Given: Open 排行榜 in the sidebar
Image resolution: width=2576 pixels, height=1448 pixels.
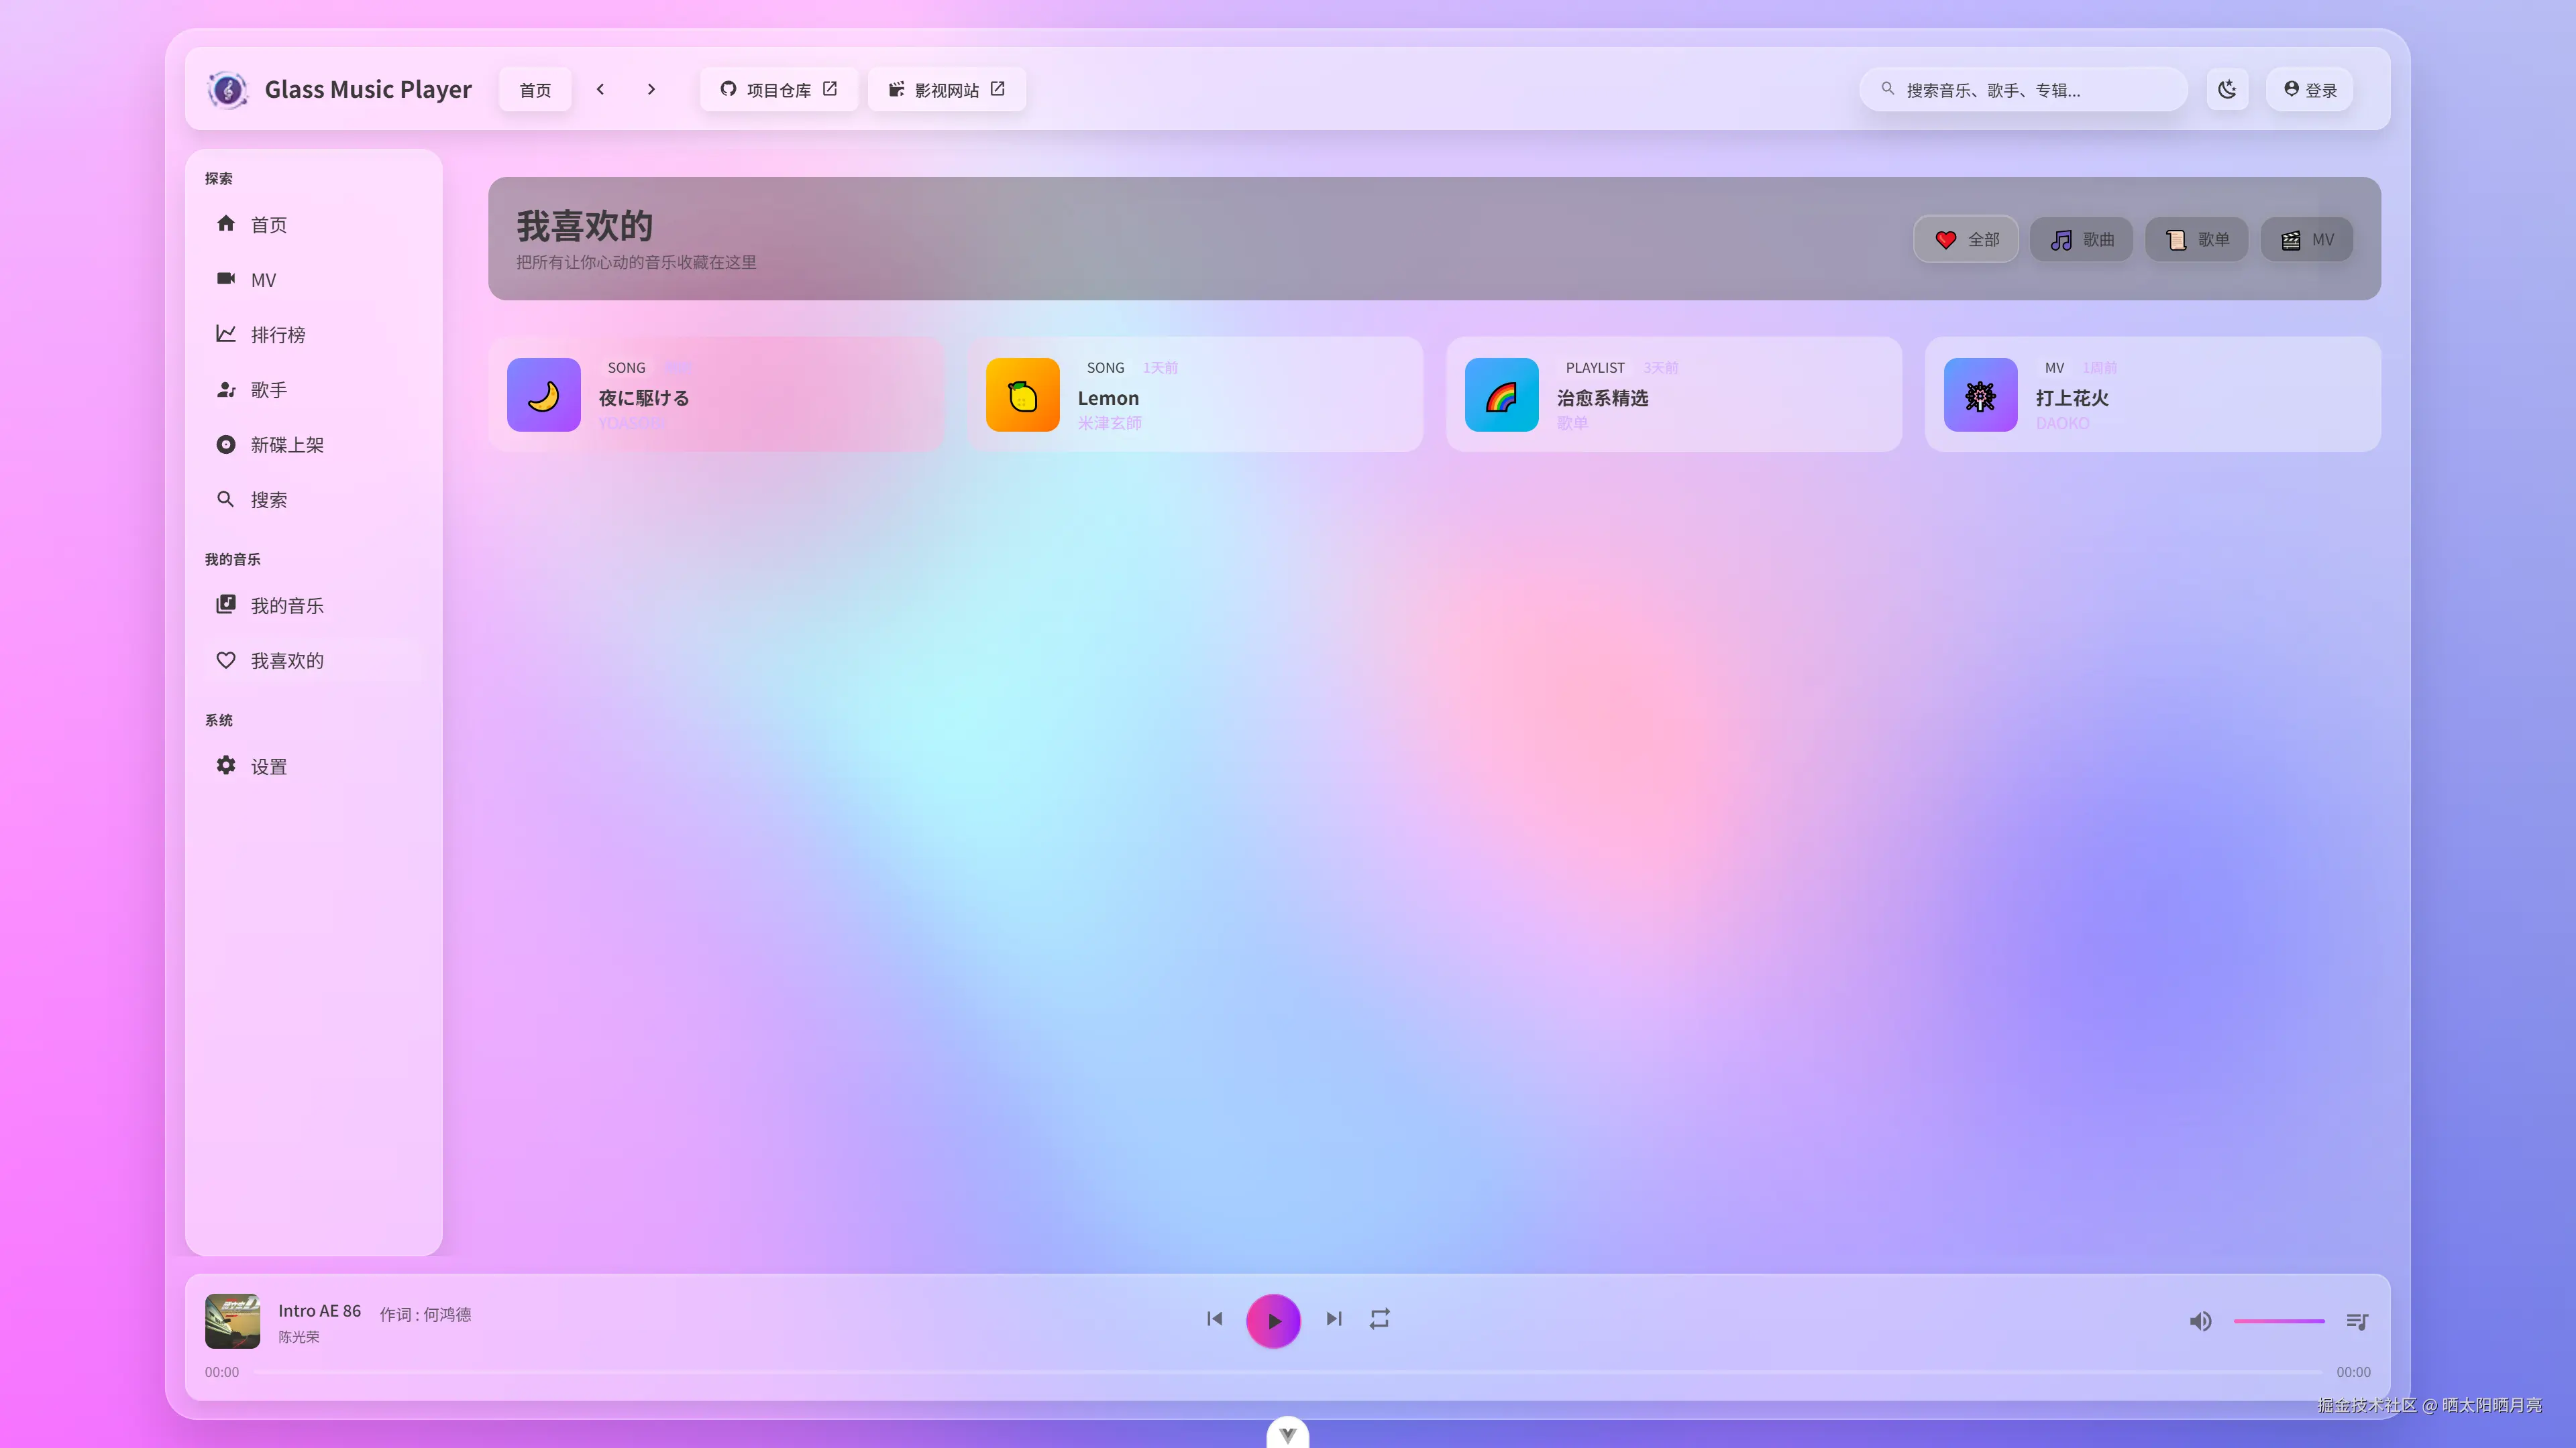Looking at the screenshot, I should coord(277,335).
